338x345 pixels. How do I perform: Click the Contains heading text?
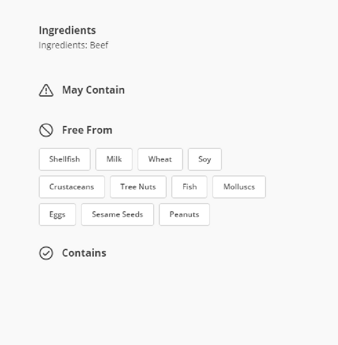[84, 253]
